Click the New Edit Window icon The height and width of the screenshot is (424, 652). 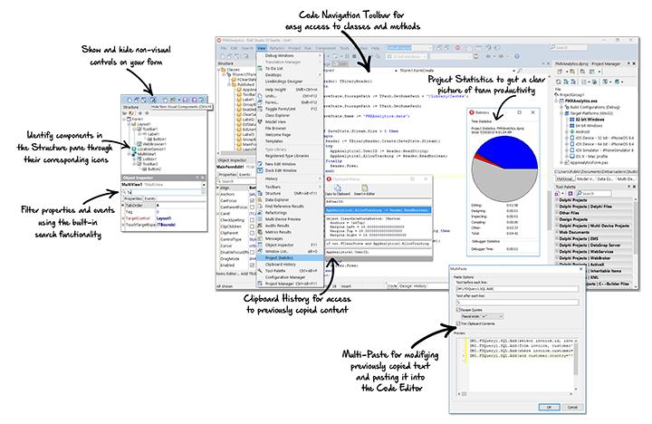(x=260, y=164)
